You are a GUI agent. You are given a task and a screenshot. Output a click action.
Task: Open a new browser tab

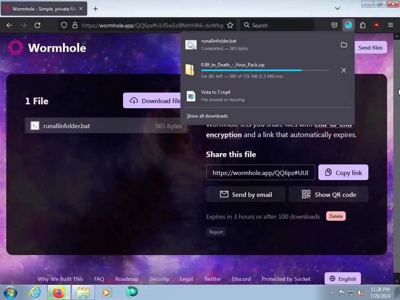point(95,9)
